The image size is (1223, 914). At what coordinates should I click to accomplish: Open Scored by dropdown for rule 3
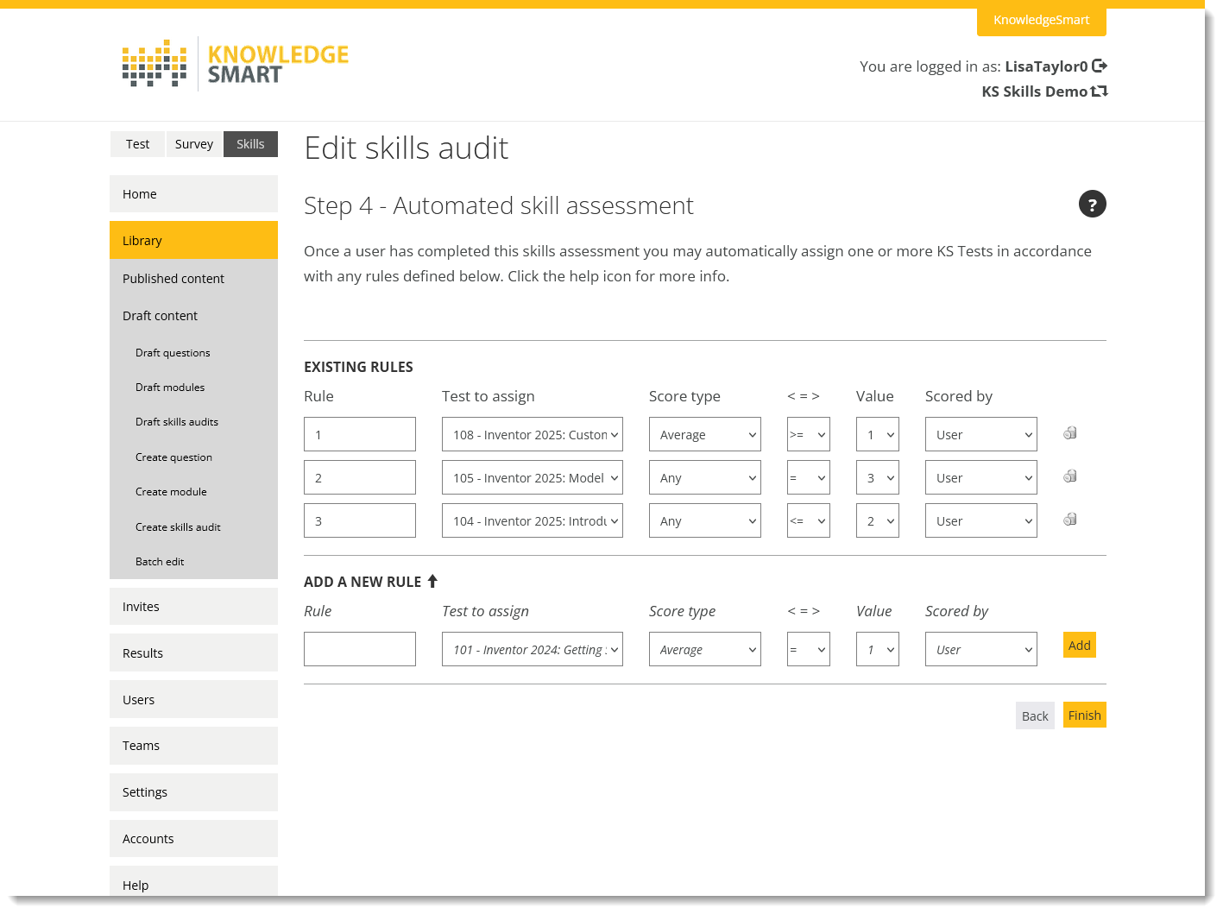981,520
